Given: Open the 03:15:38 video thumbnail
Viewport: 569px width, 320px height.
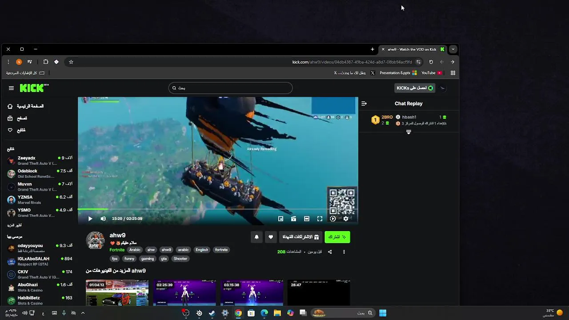Looking at the screenshot, I should pyautogui.click(x=252, y=293).
